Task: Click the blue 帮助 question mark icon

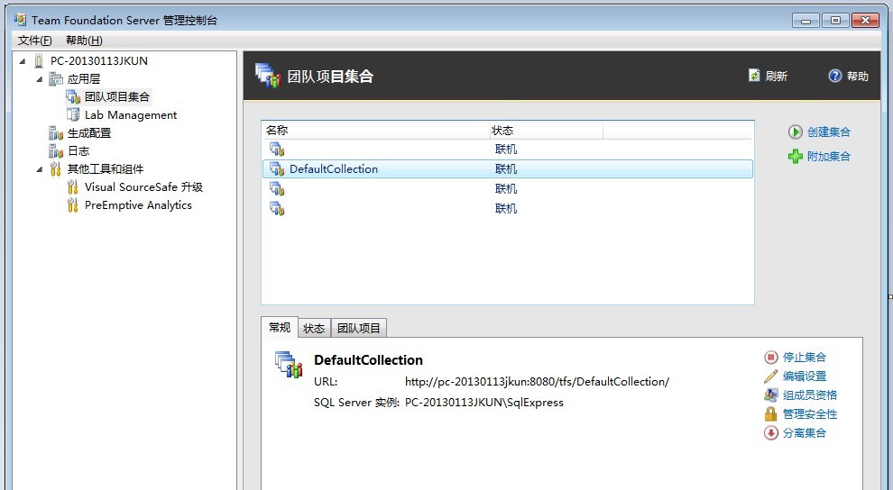Action: click(x=835, y=76)
